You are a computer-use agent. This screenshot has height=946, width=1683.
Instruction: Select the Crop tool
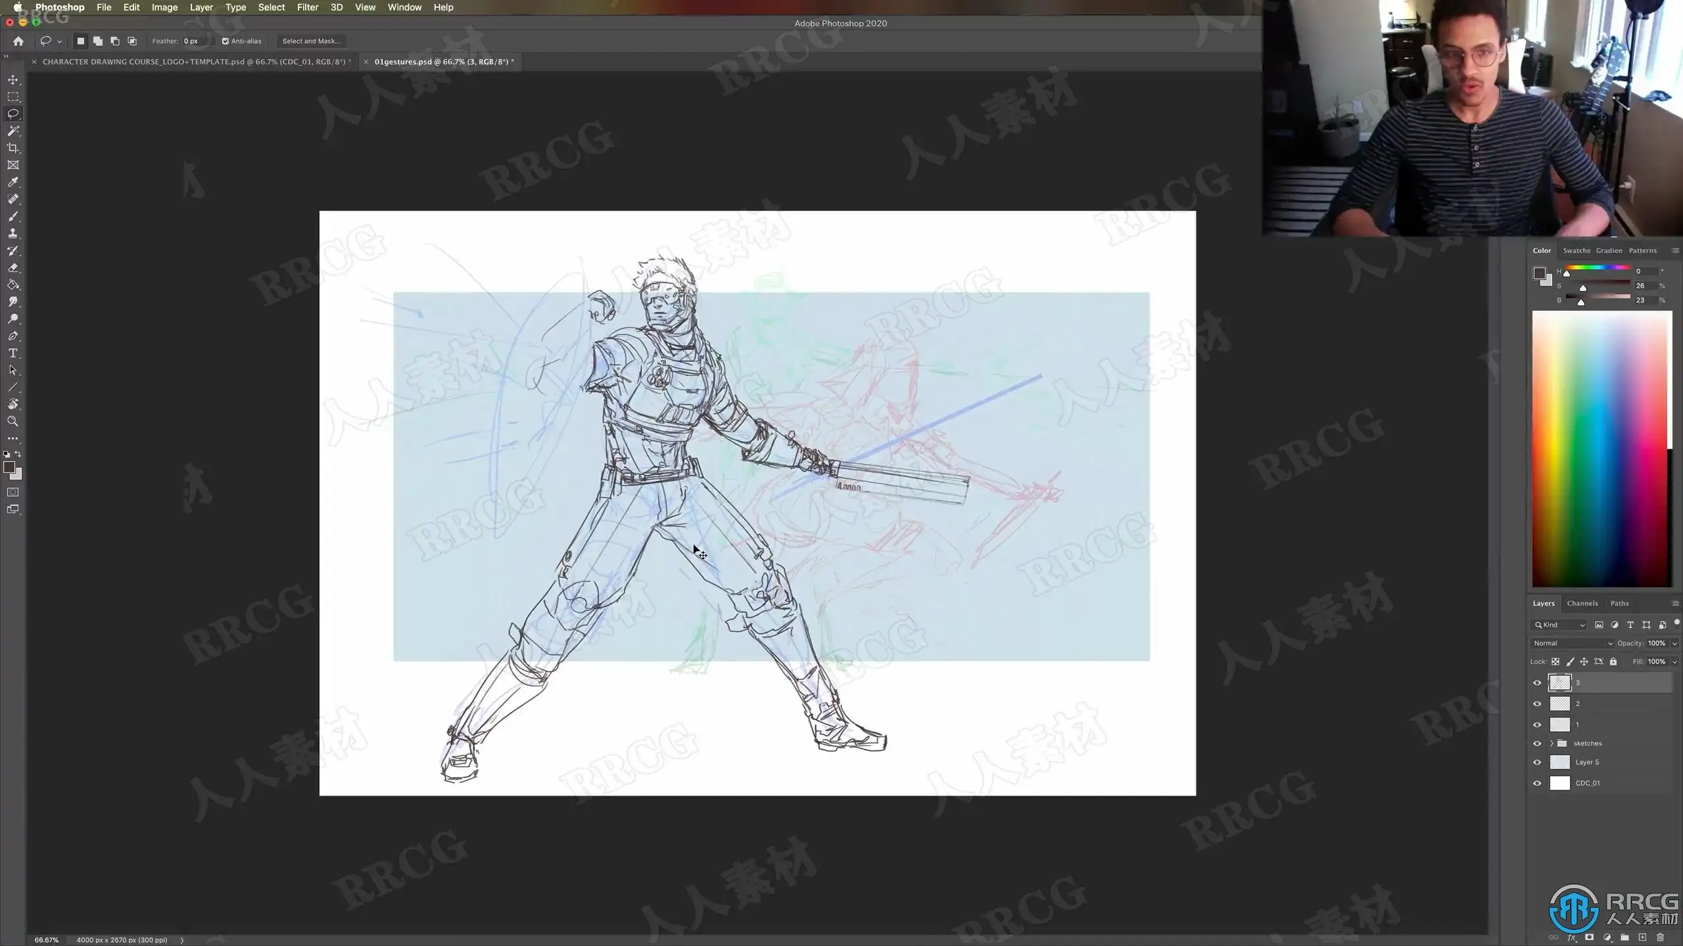pos(12,148)
